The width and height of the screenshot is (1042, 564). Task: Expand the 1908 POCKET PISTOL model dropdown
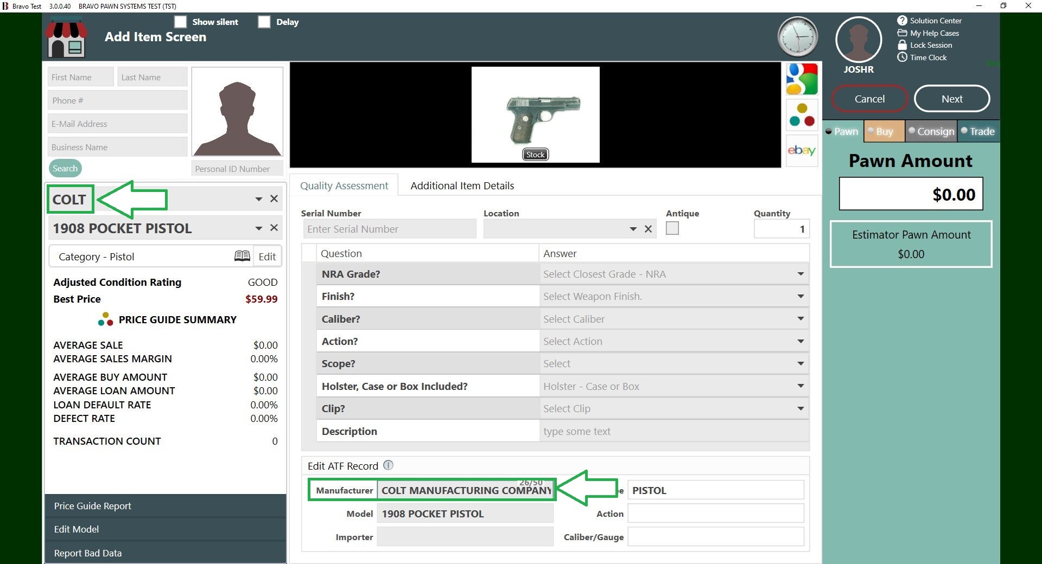[x=259, y=228]
